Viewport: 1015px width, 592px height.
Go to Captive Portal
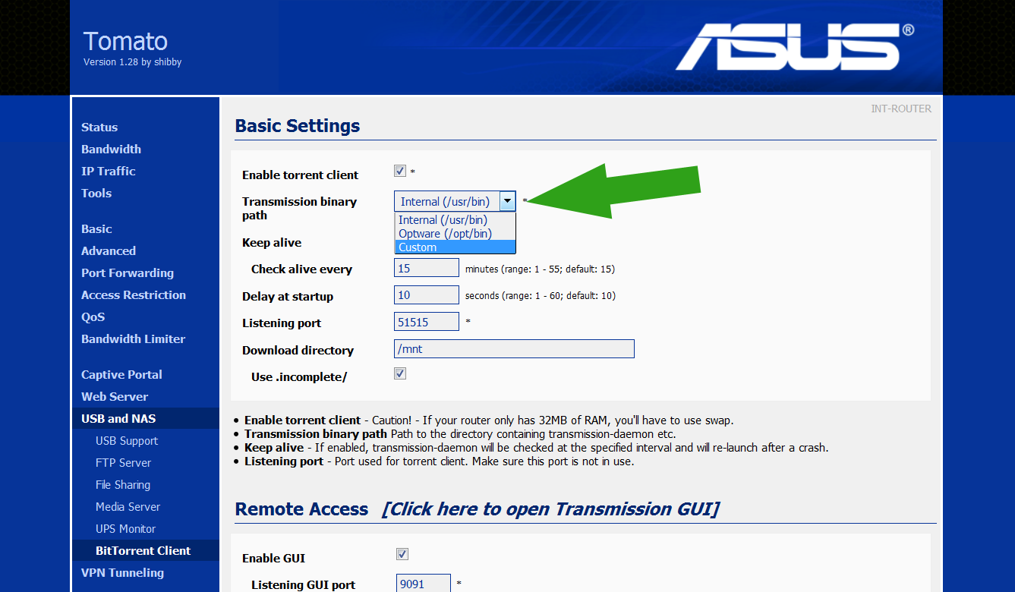[x=121, y=375]
